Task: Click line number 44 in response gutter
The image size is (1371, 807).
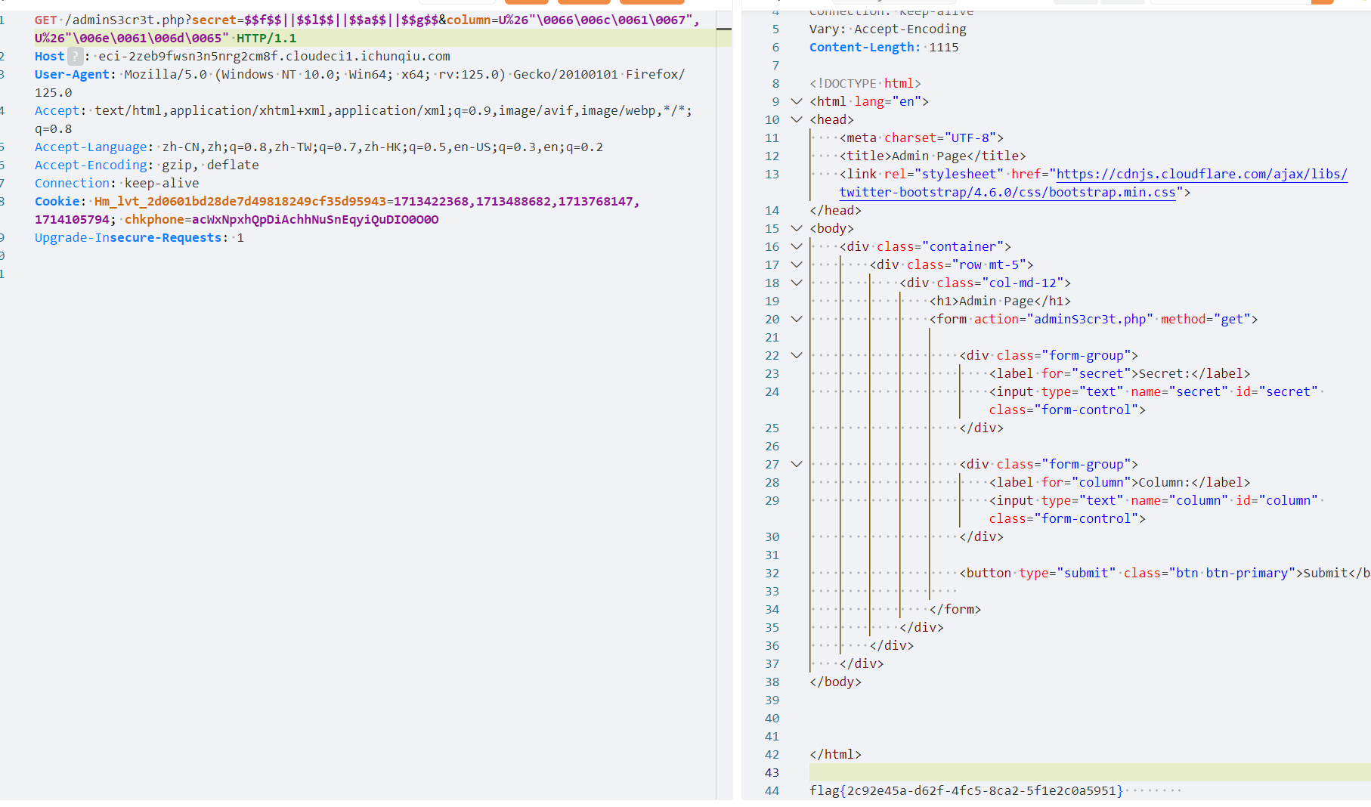Action: coord(772,790)
